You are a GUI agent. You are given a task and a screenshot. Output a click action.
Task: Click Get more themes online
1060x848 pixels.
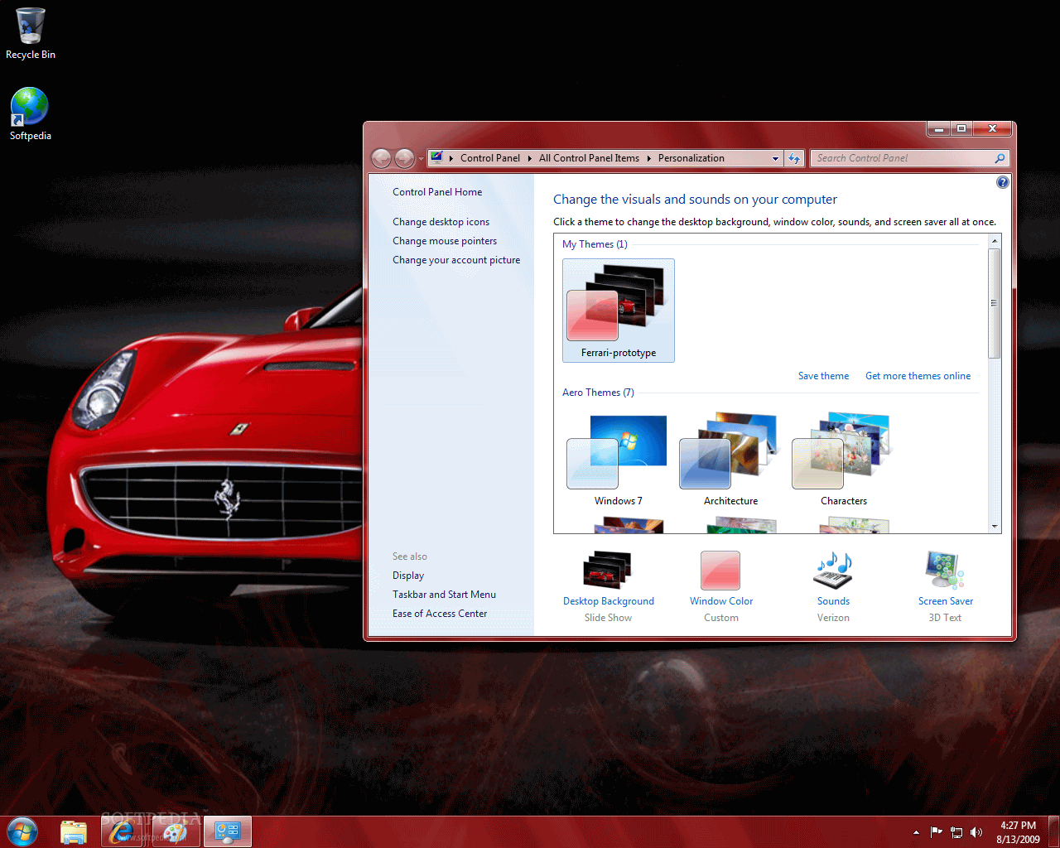(x=918, y=376)
